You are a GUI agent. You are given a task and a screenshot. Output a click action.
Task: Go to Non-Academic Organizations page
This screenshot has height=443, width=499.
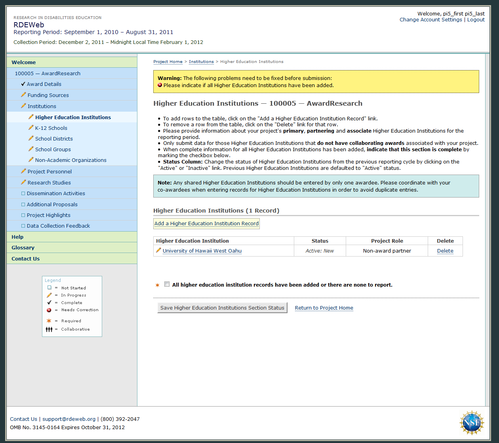click(70, 160)
